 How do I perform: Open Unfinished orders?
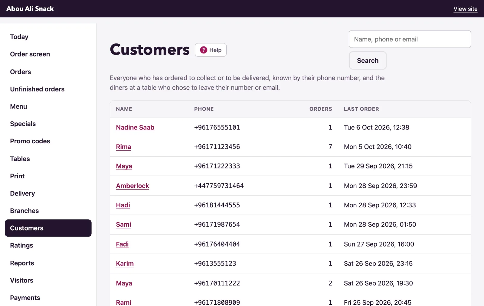[x=37, y=89]
